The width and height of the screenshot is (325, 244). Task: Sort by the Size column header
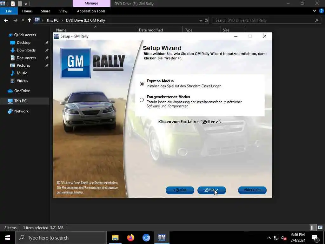click(x=226, y=30)
